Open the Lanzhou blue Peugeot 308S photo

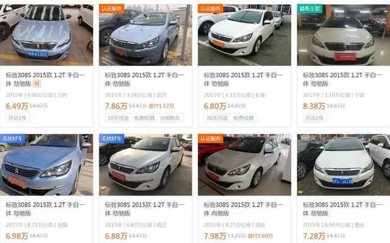coord(46,35)
